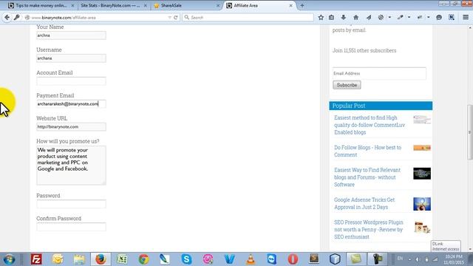The width and height of the screenshot is (473, 266).
Task: Click the paper-plane send icon in toolbar
Action: (x=369, y=18)
